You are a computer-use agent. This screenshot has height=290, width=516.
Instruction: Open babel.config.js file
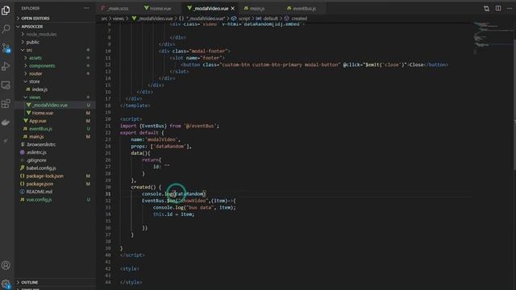[x=41, y=168]
